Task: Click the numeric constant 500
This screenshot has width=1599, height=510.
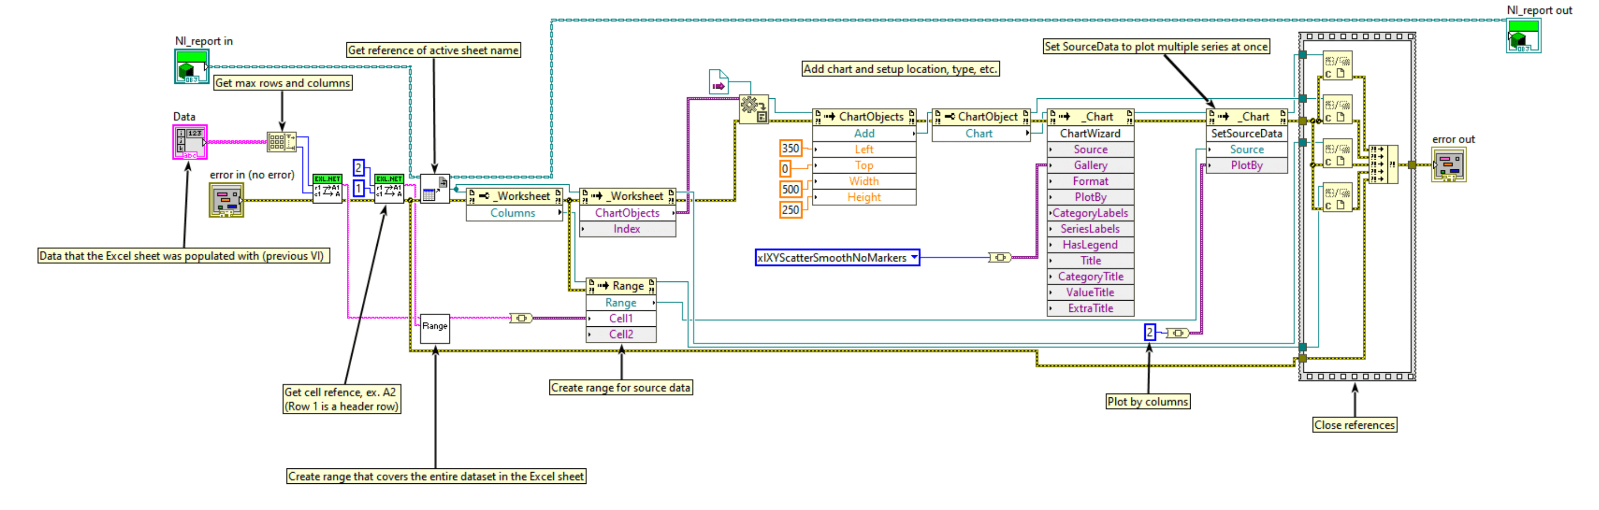Action: point(790,189)
